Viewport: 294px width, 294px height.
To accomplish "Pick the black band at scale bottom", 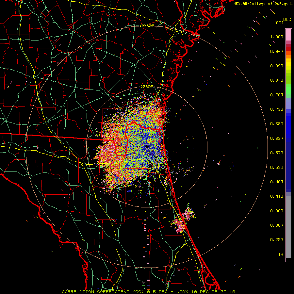I will point(288,259).
